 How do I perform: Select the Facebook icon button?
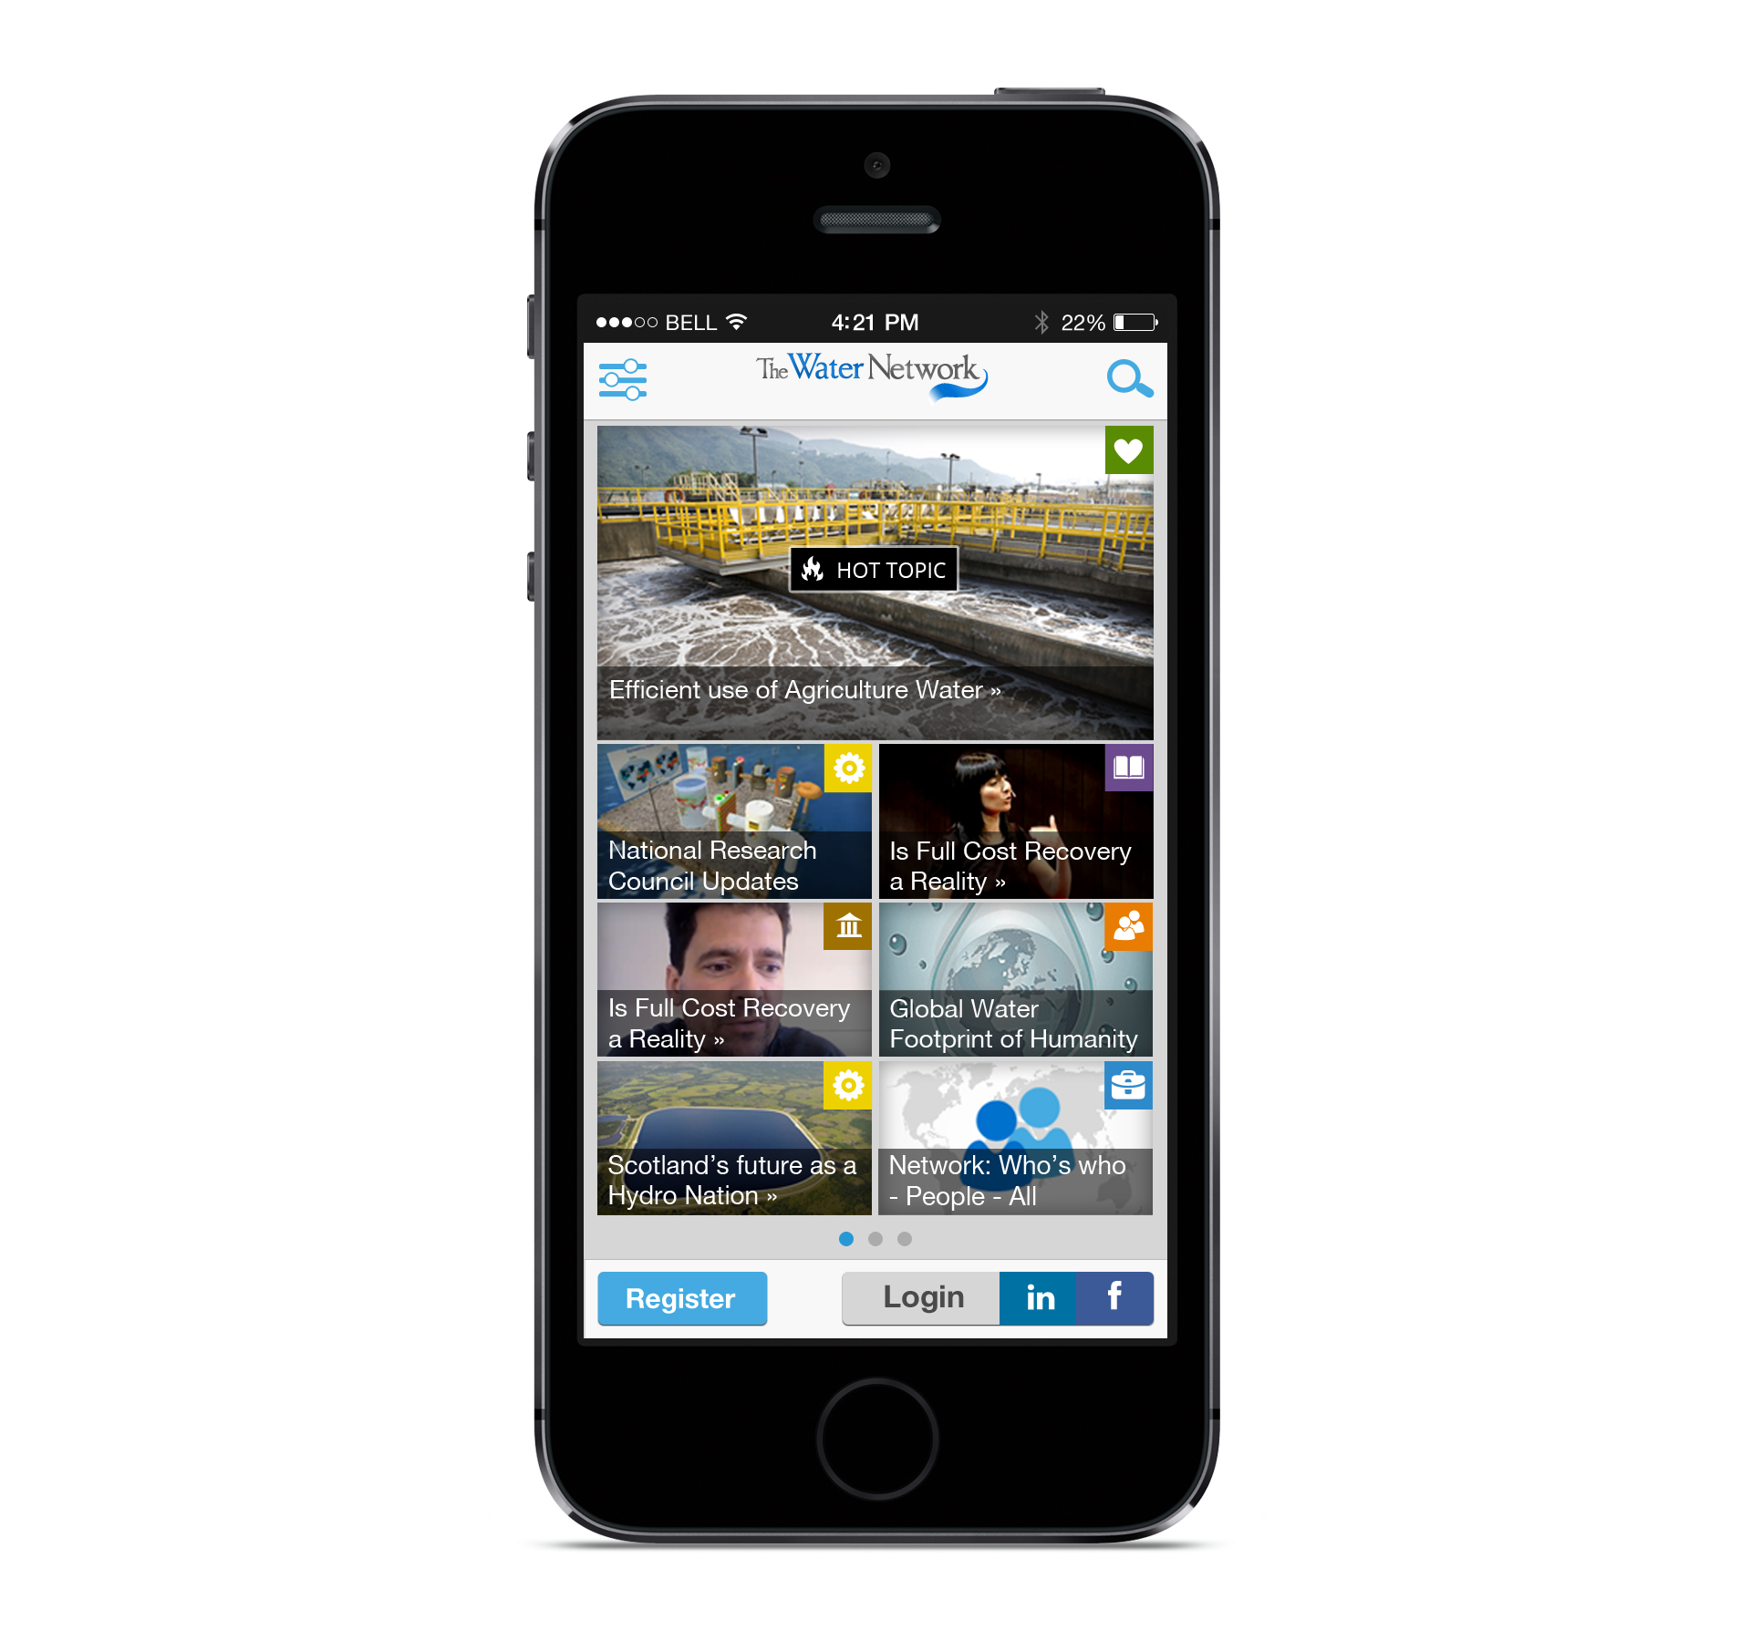[1134, 1298]
